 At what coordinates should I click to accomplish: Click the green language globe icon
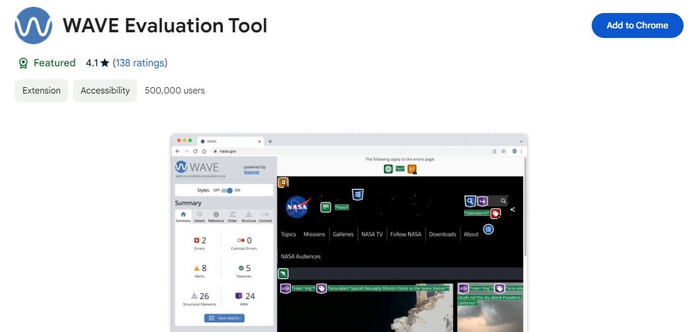[388, 169]
